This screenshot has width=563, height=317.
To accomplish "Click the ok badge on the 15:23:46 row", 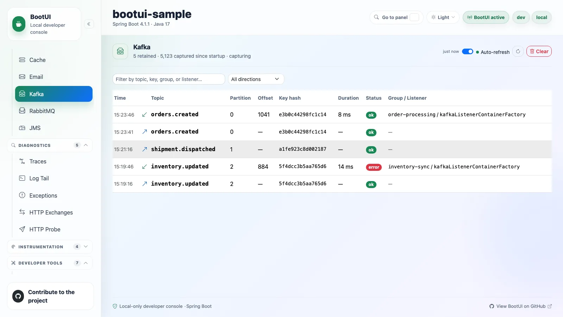I will click(x=371, y=115).
